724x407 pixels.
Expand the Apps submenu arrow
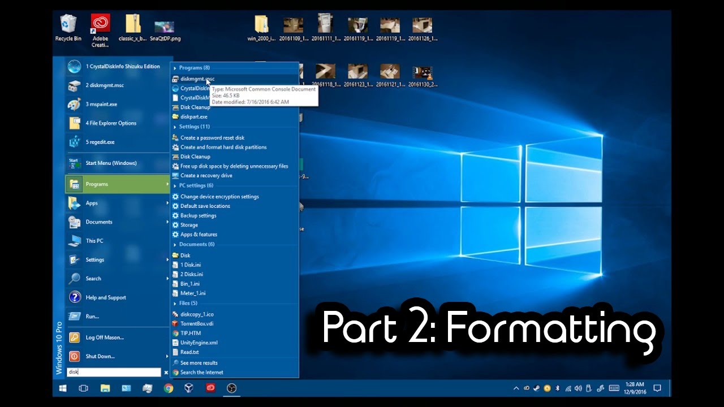[167, 203]
